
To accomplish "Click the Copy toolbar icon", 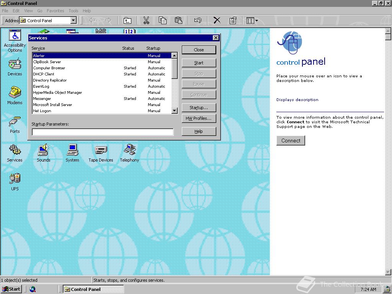I will pyautogui.click(x=162, y=21).
